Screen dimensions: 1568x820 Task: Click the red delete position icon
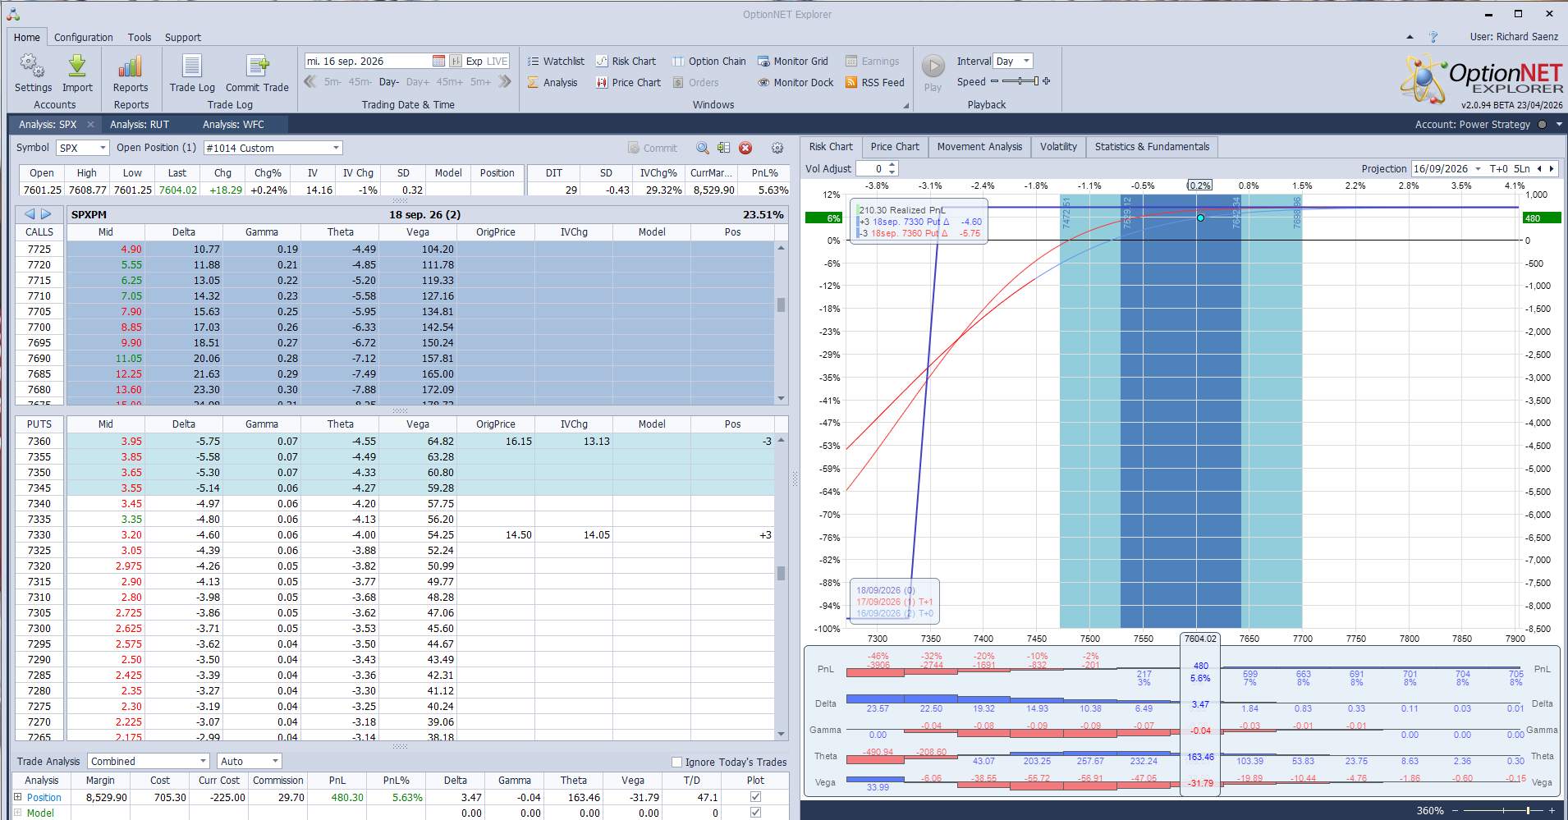click(745, 148)
